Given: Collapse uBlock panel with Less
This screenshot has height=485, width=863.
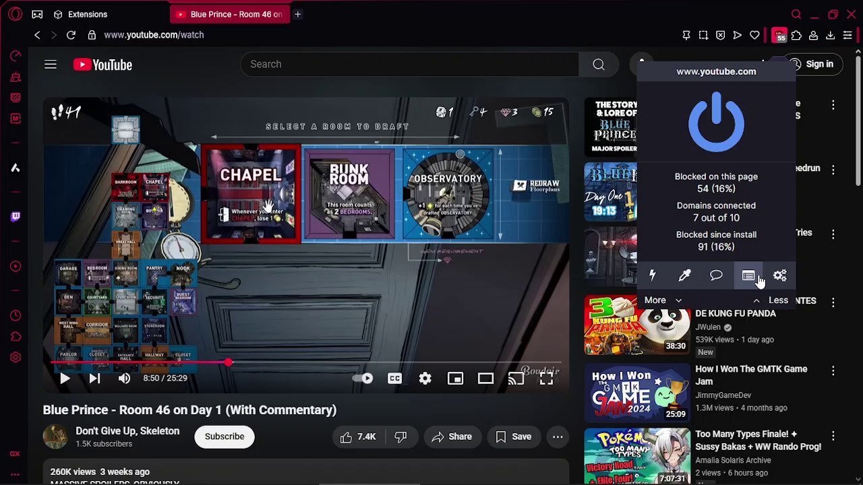Looking at the screenshot, I should point(771,300).
